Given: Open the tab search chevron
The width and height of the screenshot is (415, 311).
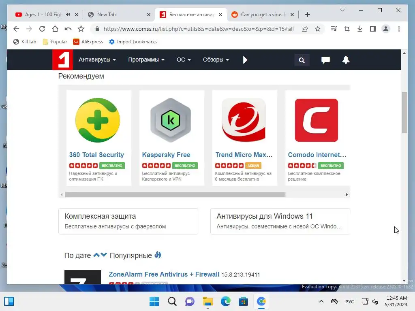Looking at the screenshot, I should 342,10.
